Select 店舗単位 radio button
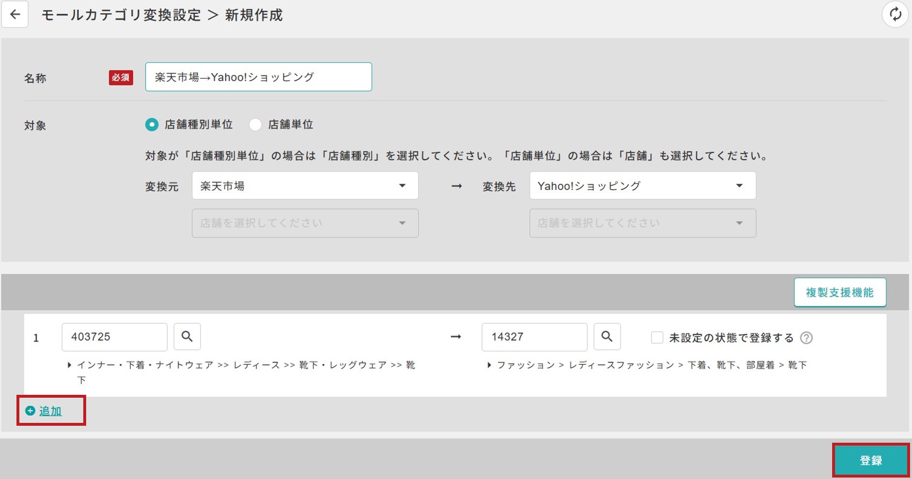Image resolution: width=912 pixels, height=479 pixels. point(255,125)
